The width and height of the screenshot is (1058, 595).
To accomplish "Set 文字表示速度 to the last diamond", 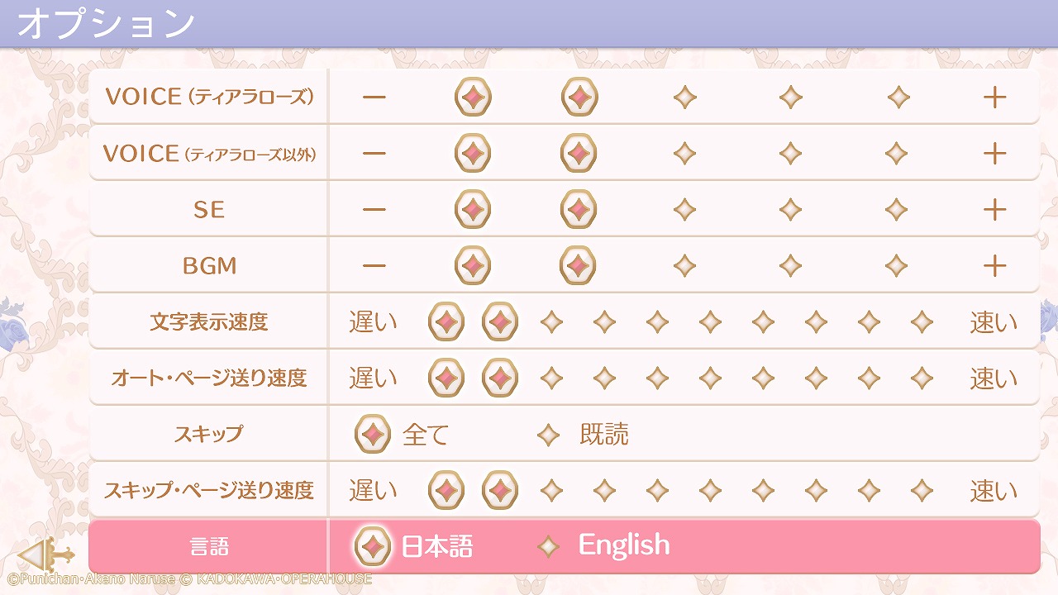I will [922, 322].
